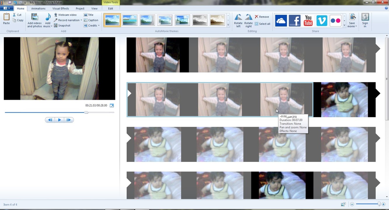Select the first girl clip in top row
389x210 pixels.
pos(158,55)
